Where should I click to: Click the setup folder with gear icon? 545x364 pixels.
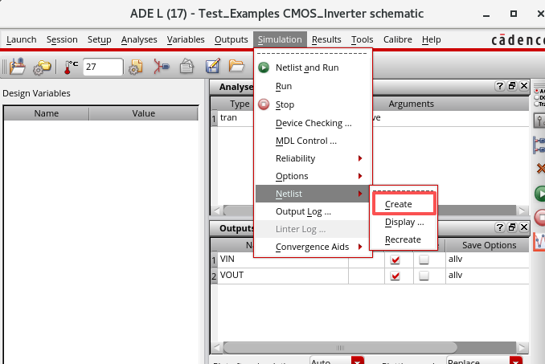click(x=42, y=67)
